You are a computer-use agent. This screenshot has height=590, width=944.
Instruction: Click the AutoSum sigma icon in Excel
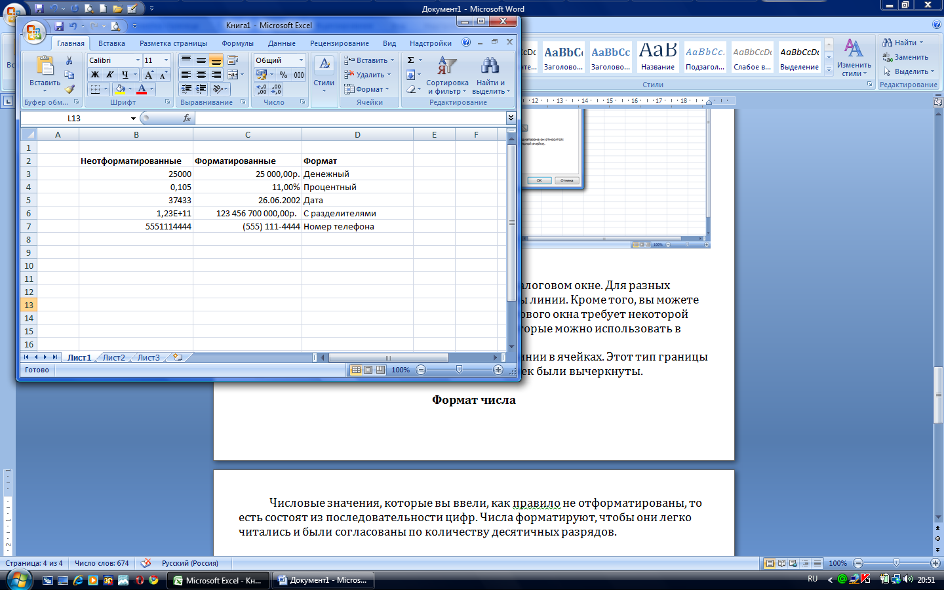pyautogui.click(x=410, y=60)
